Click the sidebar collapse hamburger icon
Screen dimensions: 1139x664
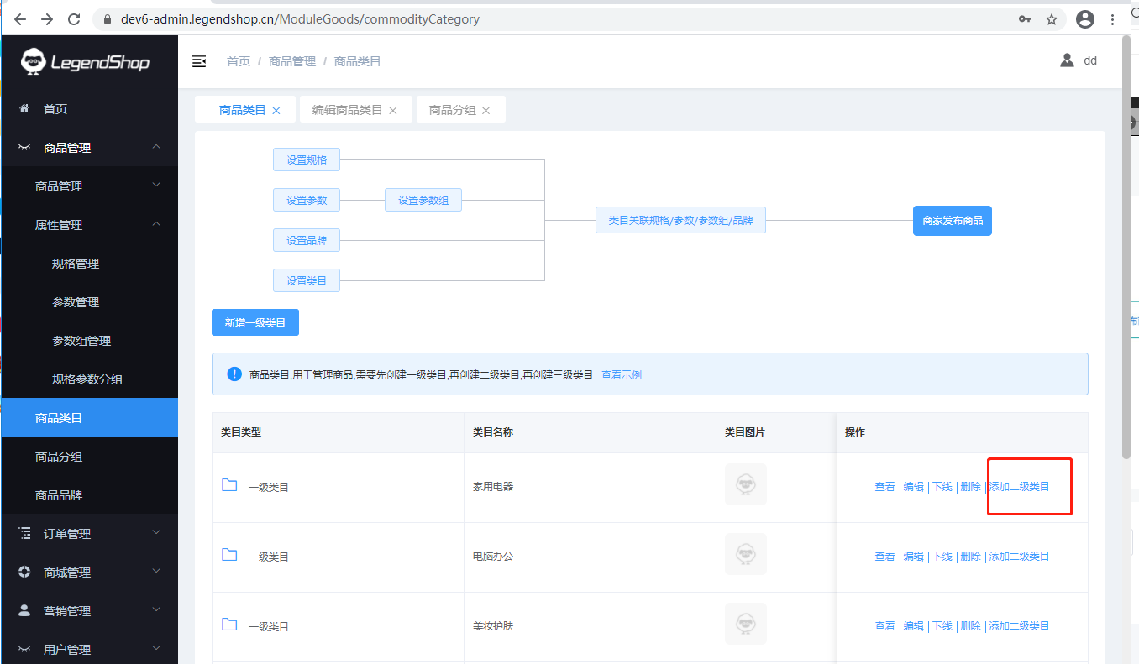pos(199,61)
